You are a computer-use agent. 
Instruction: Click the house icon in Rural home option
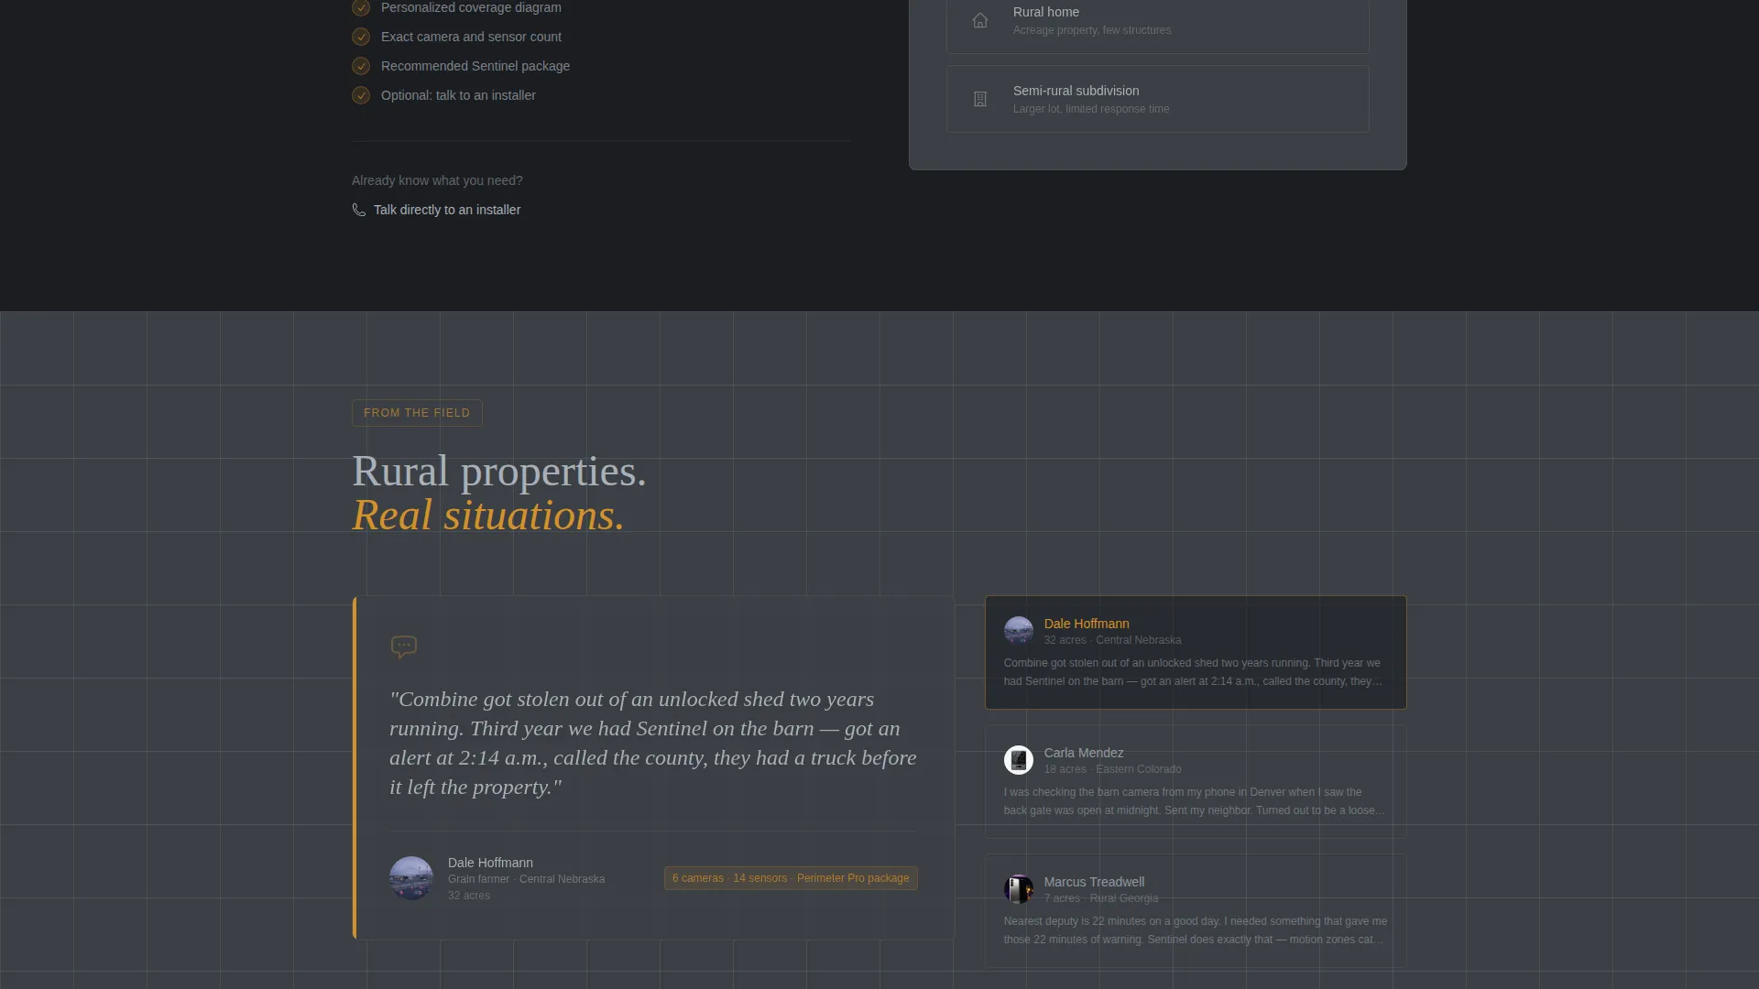coord(980,20)
